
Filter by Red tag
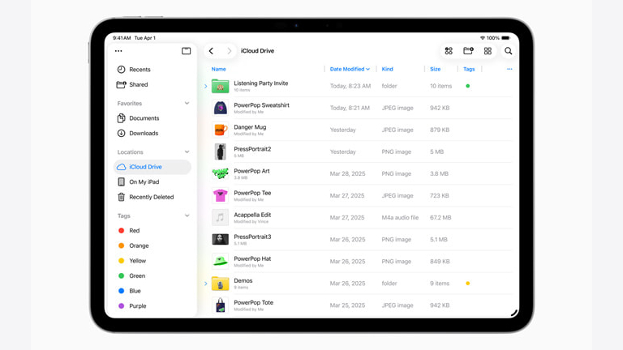tap(153, 231)
